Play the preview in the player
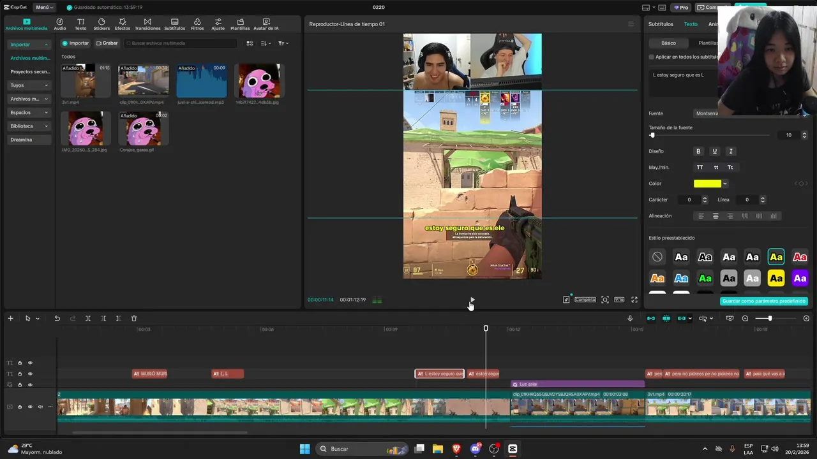817x459 pixels. (x=472, y=300)
